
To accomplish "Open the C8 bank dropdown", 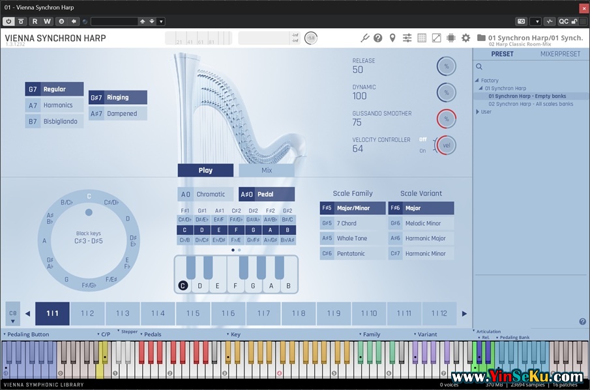I will [13, 316].
